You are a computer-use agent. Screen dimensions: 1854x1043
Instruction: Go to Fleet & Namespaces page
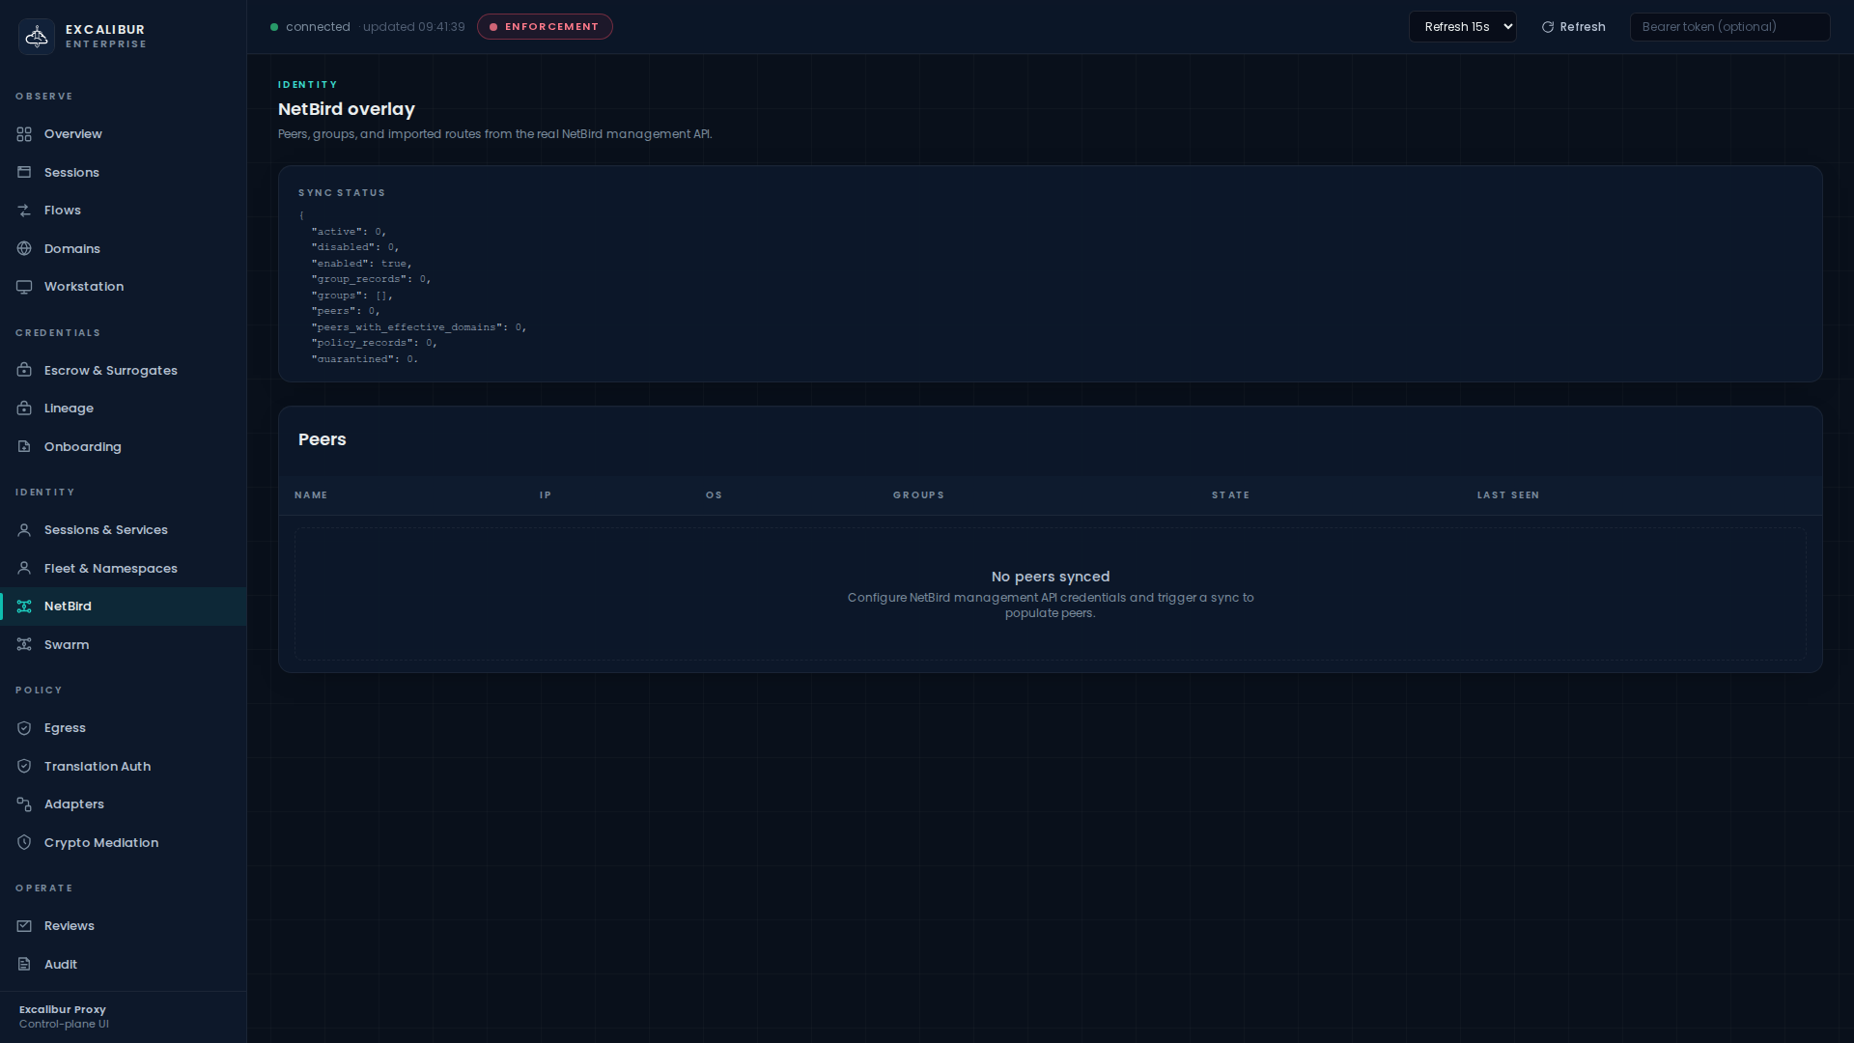tap(110, 569)
